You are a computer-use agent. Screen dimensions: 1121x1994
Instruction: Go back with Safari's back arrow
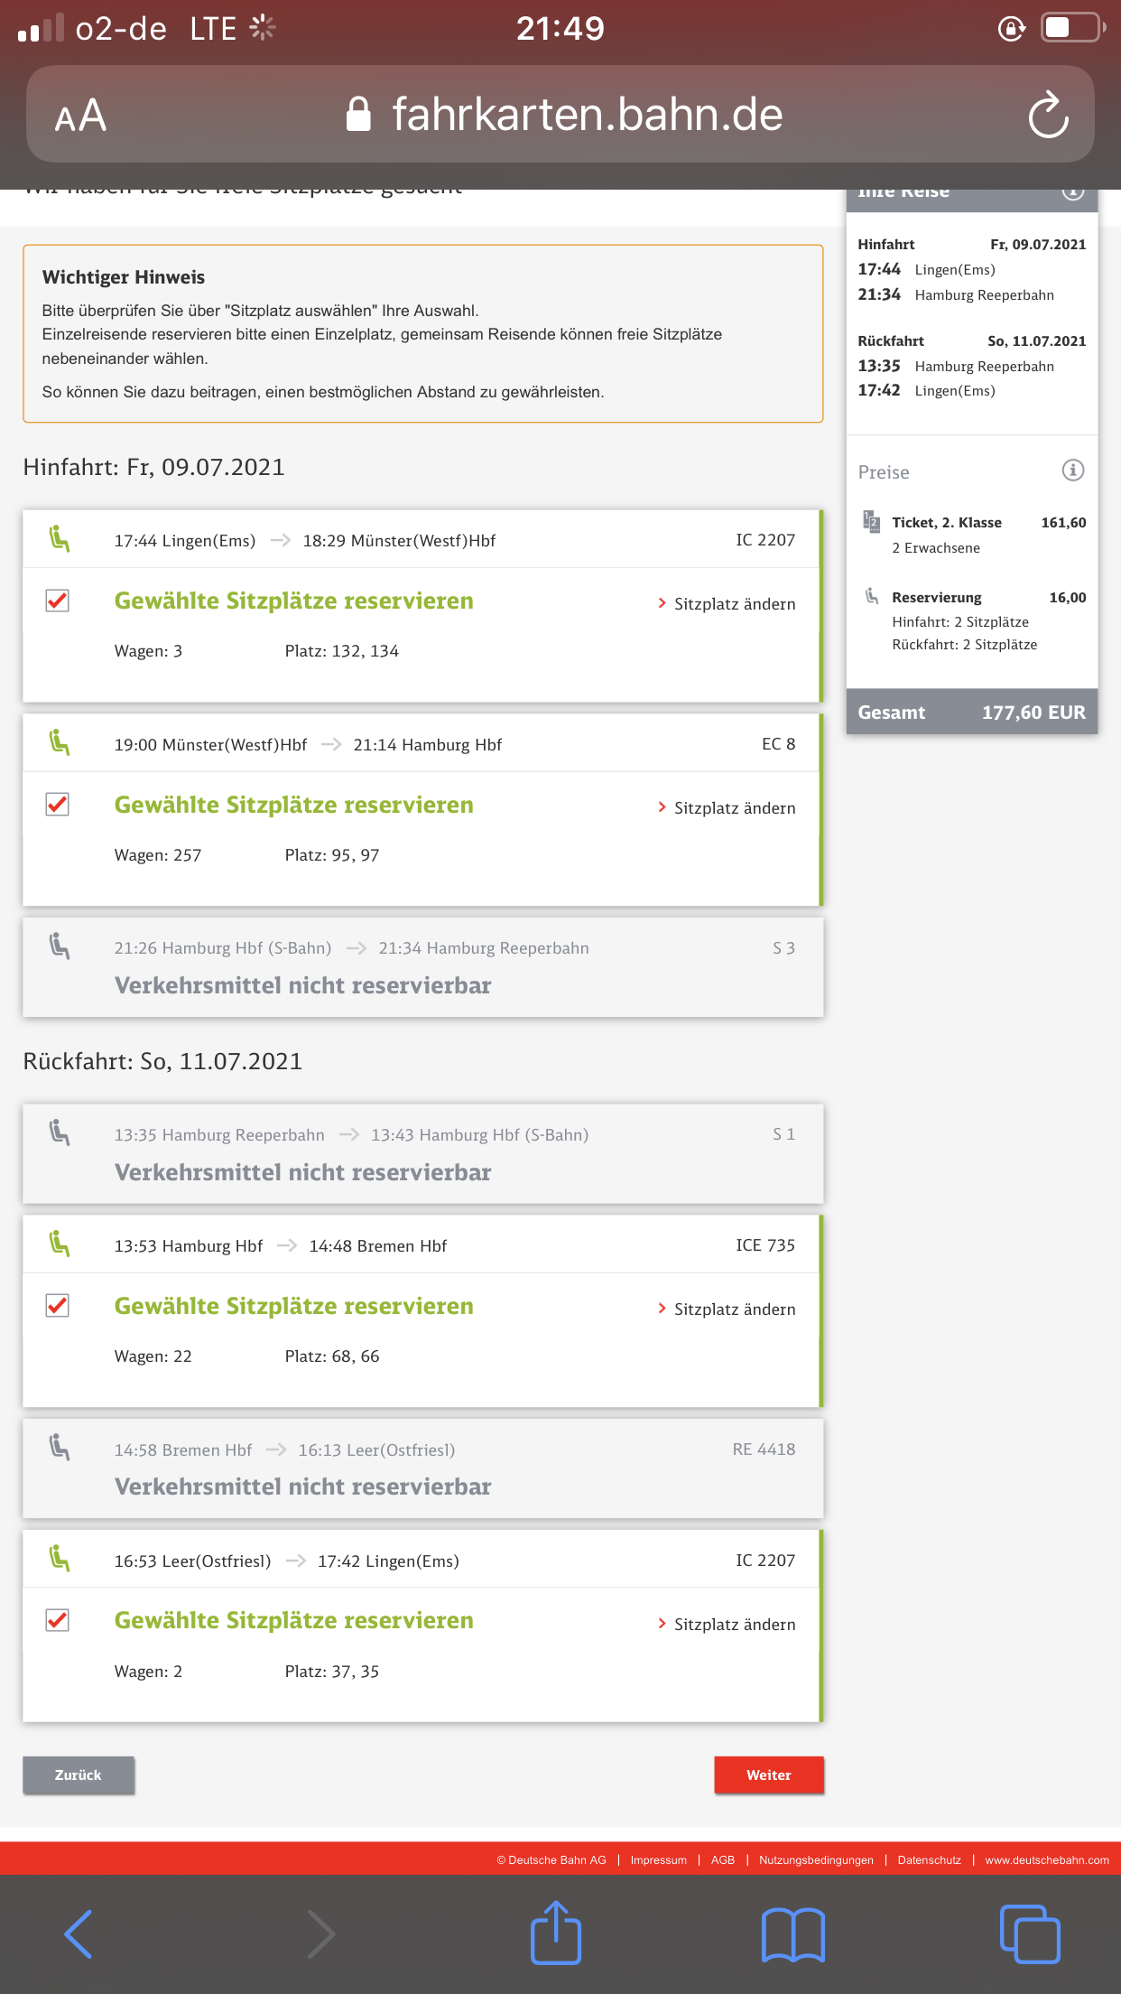coord(79,1934)
